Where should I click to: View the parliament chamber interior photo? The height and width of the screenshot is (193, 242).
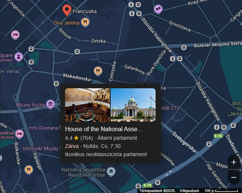pyautogui.click(x=88, y=105)
